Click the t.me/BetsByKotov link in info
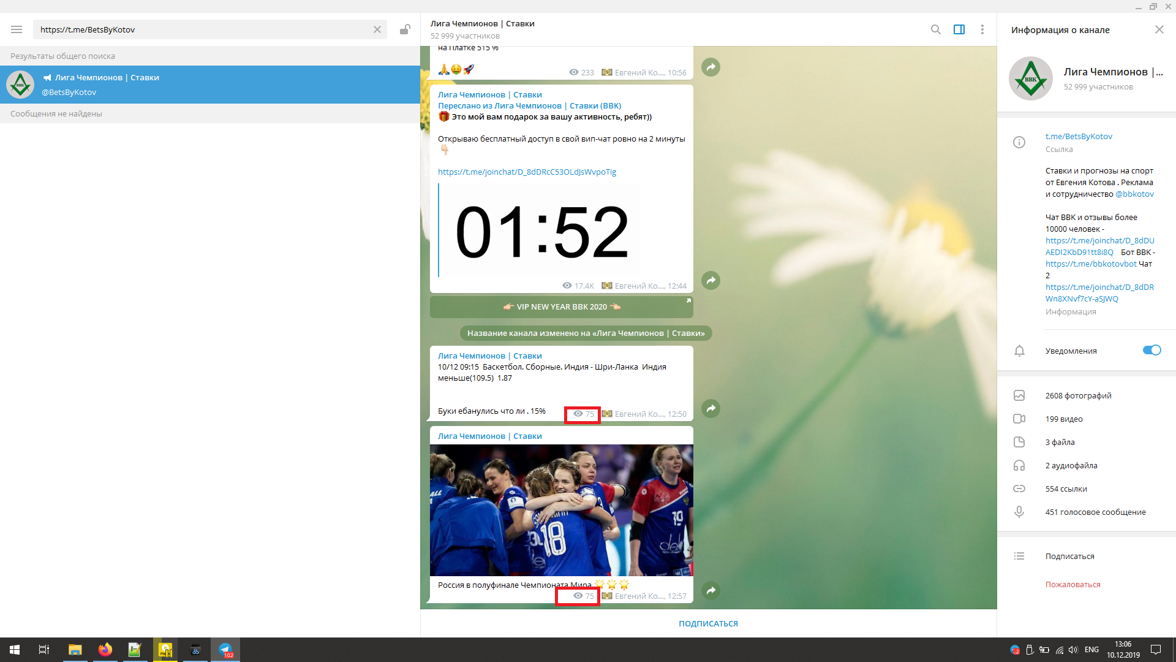This screenshot has width=1176, height=662. [1079, 136]
